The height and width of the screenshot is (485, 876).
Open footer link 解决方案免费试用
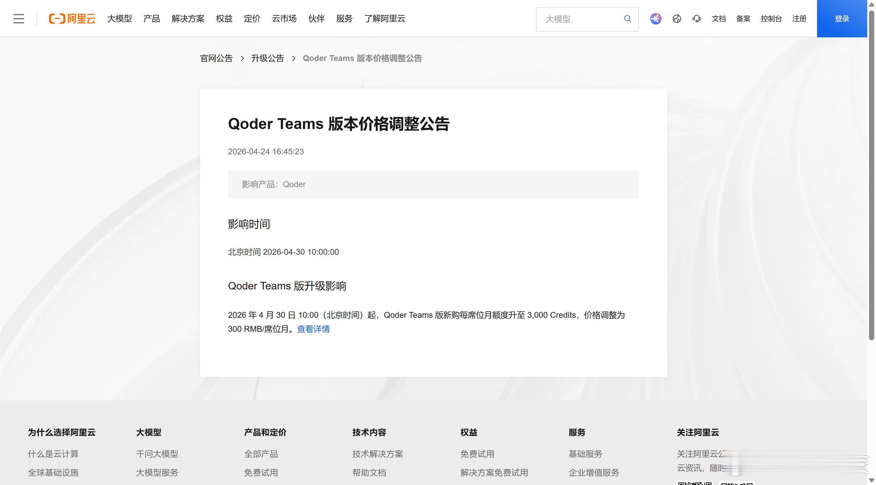[x=494, y=472]
